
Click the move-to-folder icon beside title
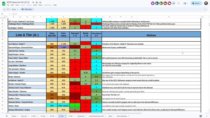[37, 2]
